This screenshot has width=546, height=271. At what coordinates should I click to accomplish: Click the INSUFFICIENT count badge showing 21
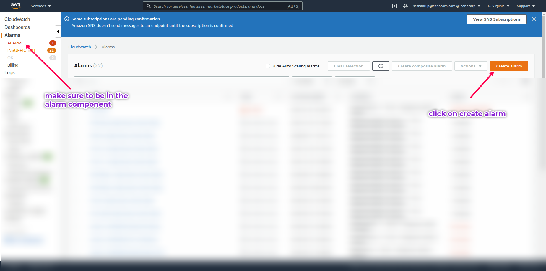pos(52,50)
